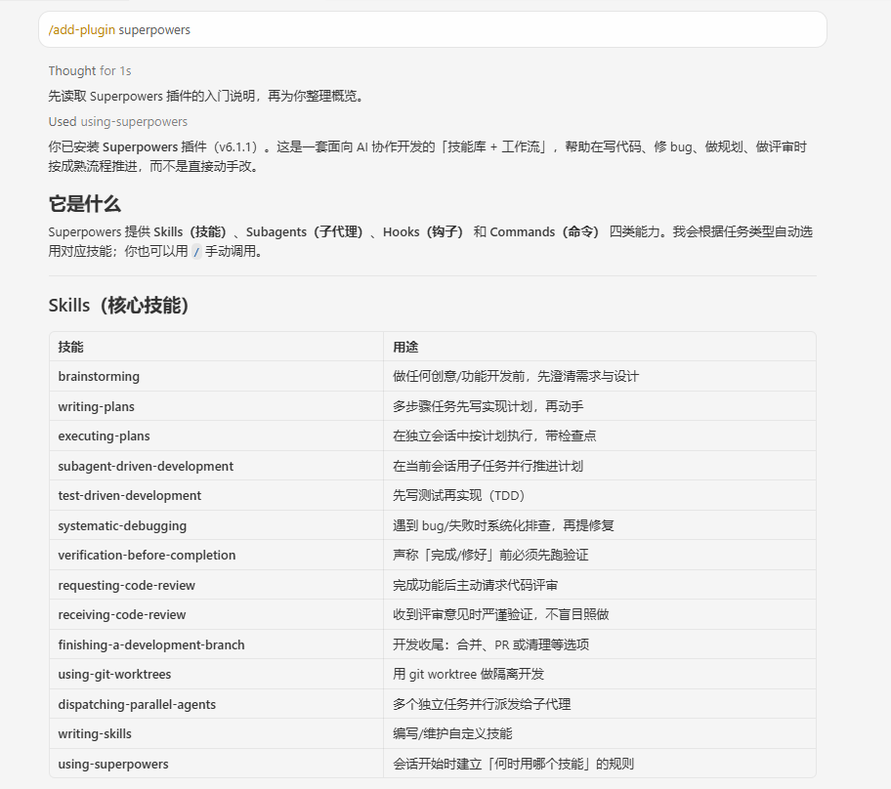The height and width of the screenshot is (789, 891).
Task: Click '编写/维护自定义技能' description
Action: [x=452, y=734]
